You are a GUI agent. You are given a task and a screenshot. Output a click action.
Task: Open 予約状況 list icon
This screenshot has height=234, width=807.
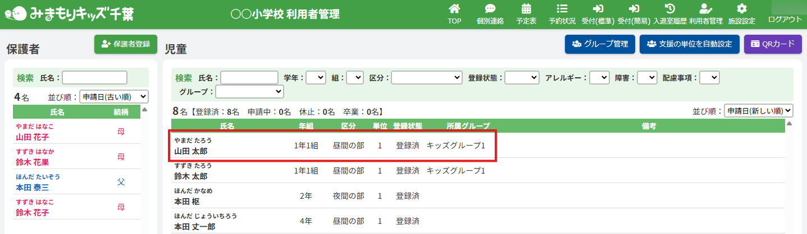562,9
